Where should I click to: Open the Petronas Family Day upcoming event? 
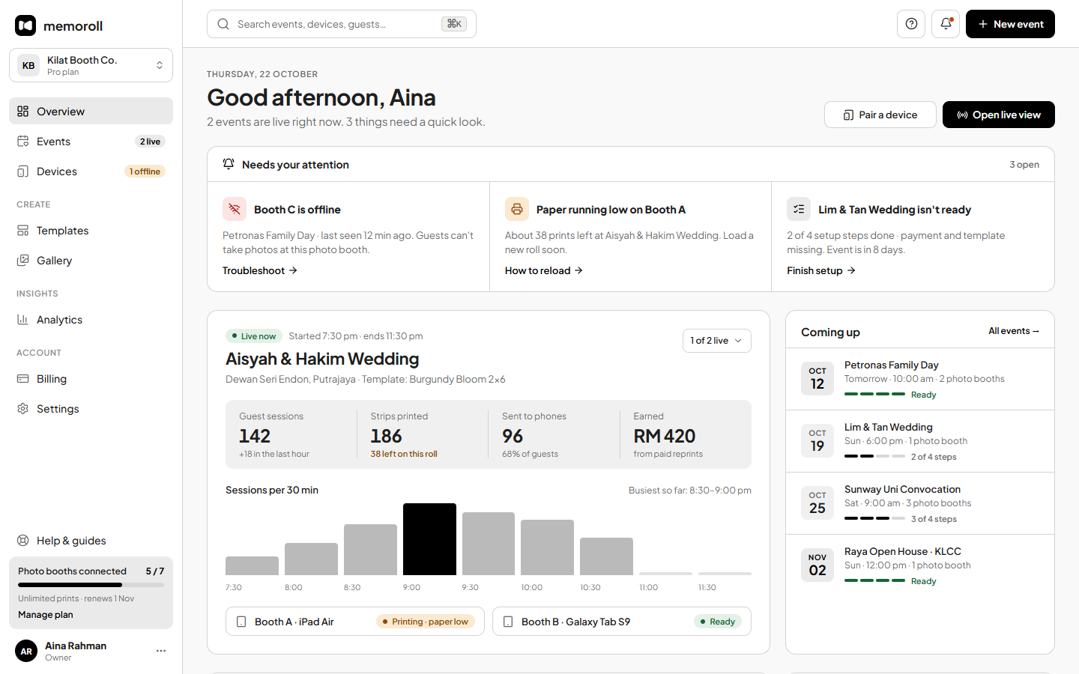click(920, 379)
